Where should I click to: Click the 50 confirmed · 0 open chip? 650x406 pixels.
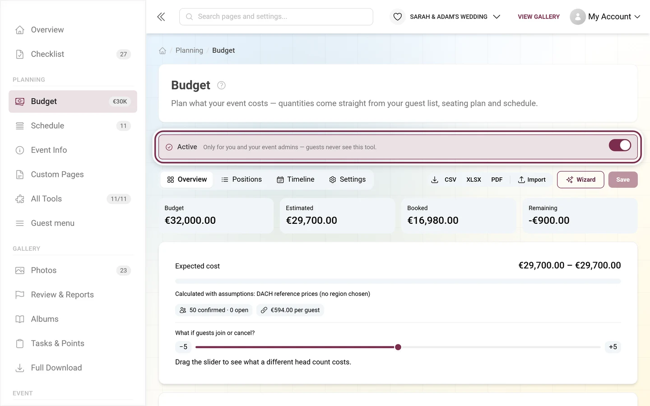coord(214,310)
